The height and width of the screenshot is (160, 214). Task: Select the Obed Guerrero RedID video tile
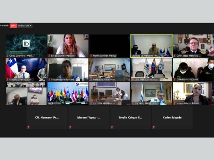(26, 46)
